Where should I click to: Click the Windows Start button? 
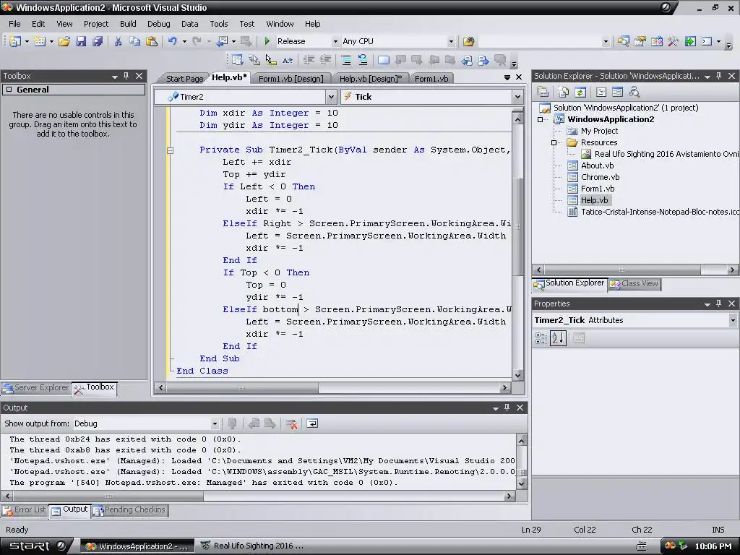(35, 546)
